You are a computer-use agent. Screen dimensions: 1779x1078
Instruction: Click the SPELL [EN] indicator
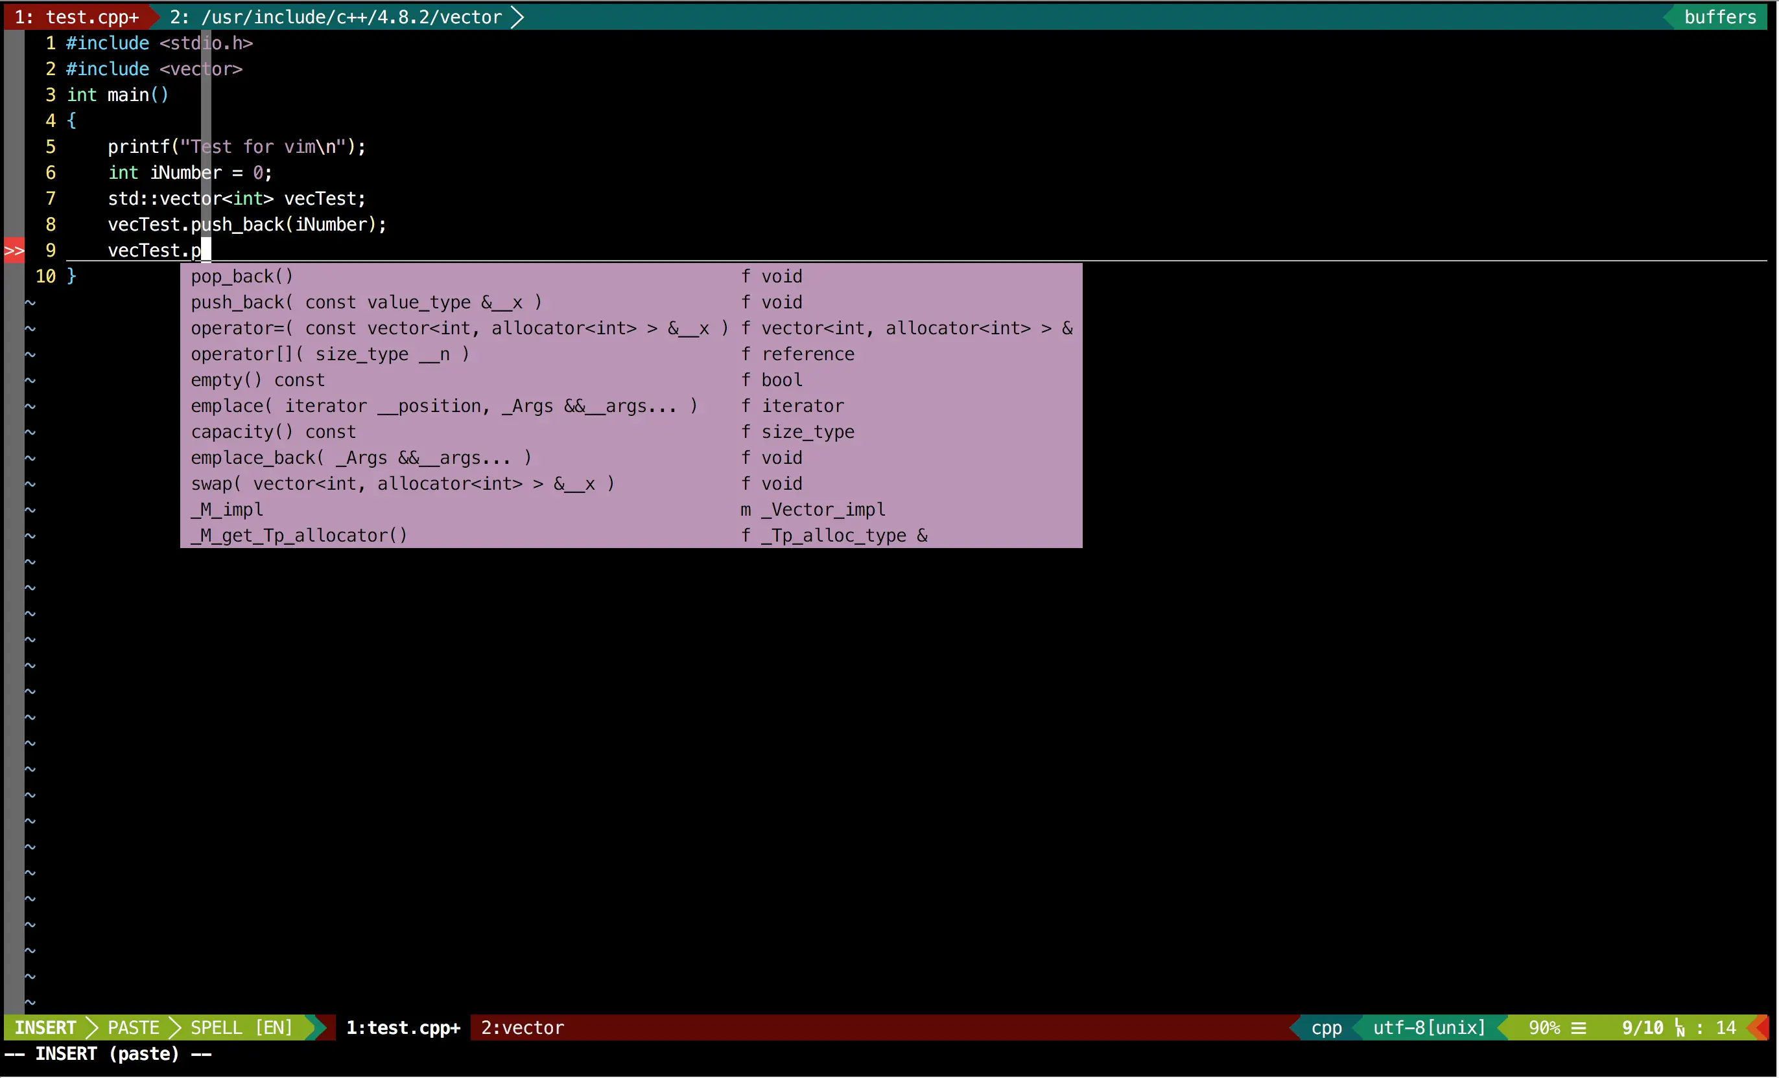coord(241,1028)
